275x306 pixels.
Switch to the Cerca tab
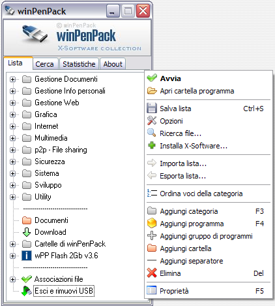tap(45, 64)
